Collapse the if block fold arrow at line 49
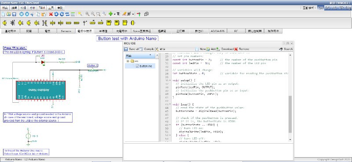This screenshot has height=162, width=352. [x=170, y=125]
